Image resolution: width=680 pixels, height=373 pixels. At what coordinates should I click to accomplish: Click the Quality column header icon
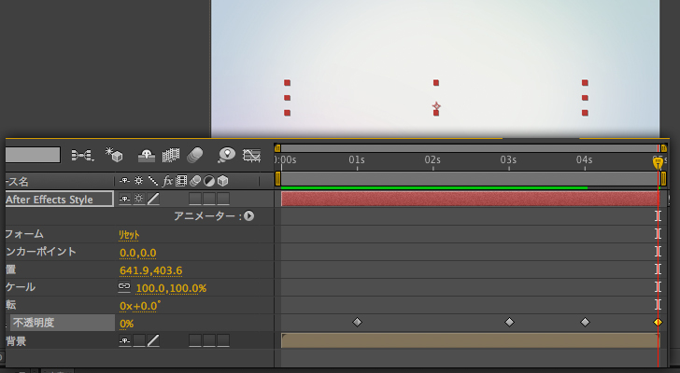(x=152, y=181)
